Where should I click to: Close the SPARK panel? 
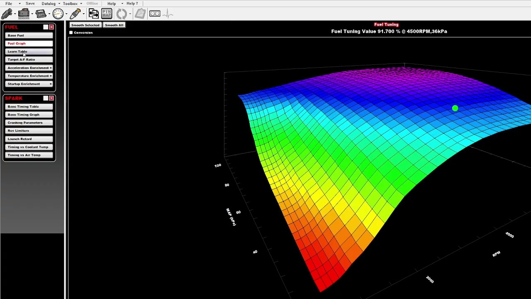point(51,98)
